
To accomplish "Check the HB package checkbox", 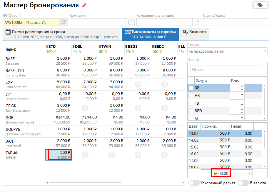I will (x=191, y=96).
